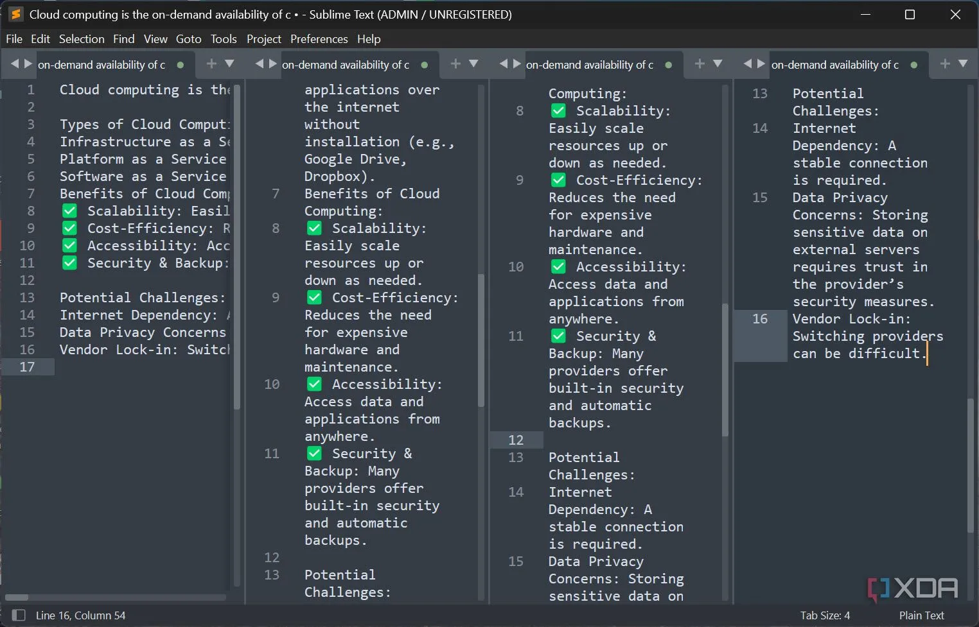979x627 pixels.
Task: Click the unsaved dot on the first pane tab
Action: point(181,65)
